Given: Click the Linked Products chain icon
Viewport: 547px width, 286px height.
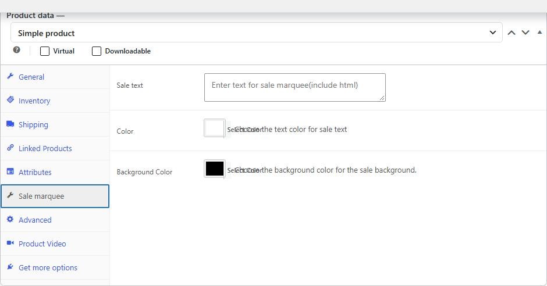Looking at the screenshot, I should [10, 147].
